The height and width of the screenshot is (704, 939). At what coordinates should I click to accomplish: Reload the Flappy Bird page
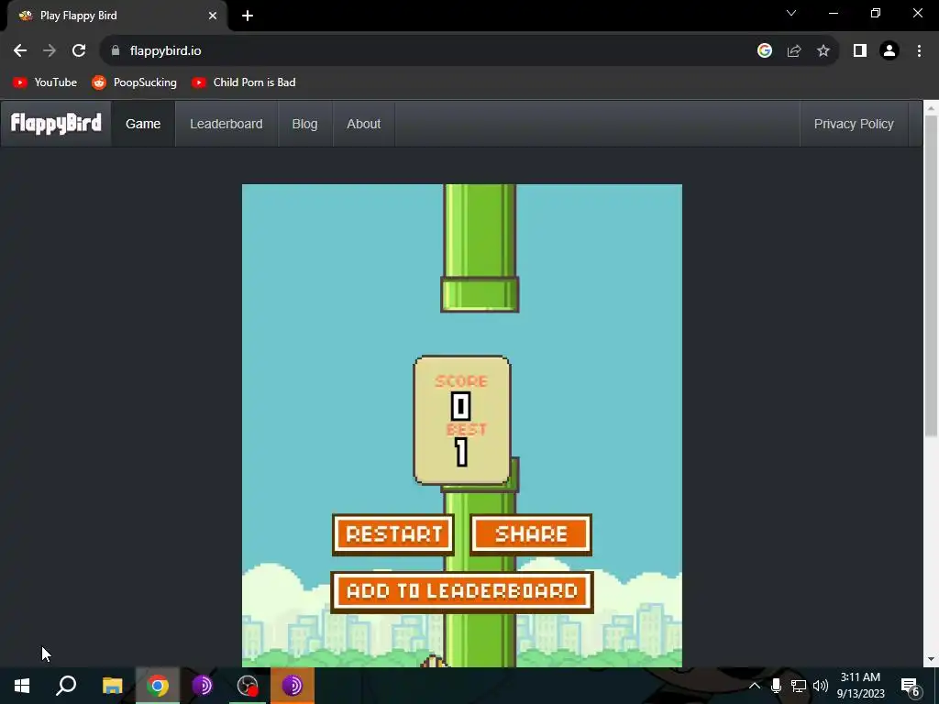tap(79, 51)
